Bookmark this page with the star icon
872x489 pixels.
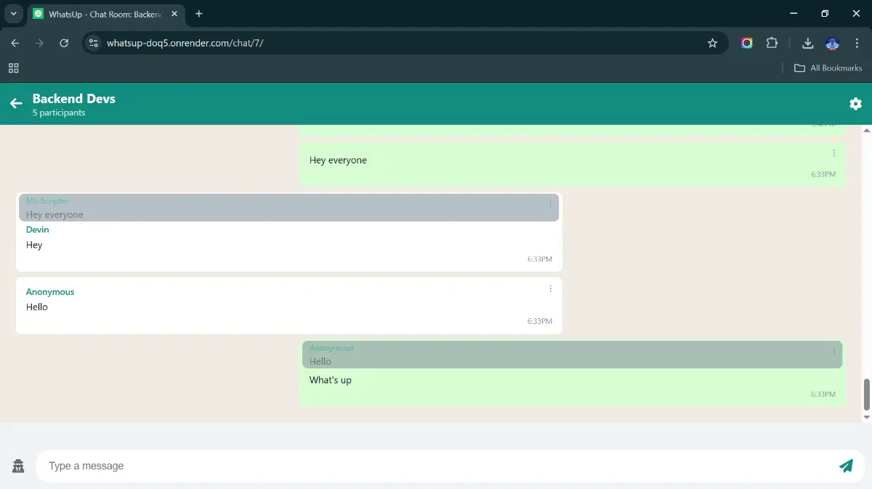(x=712, y=43)
